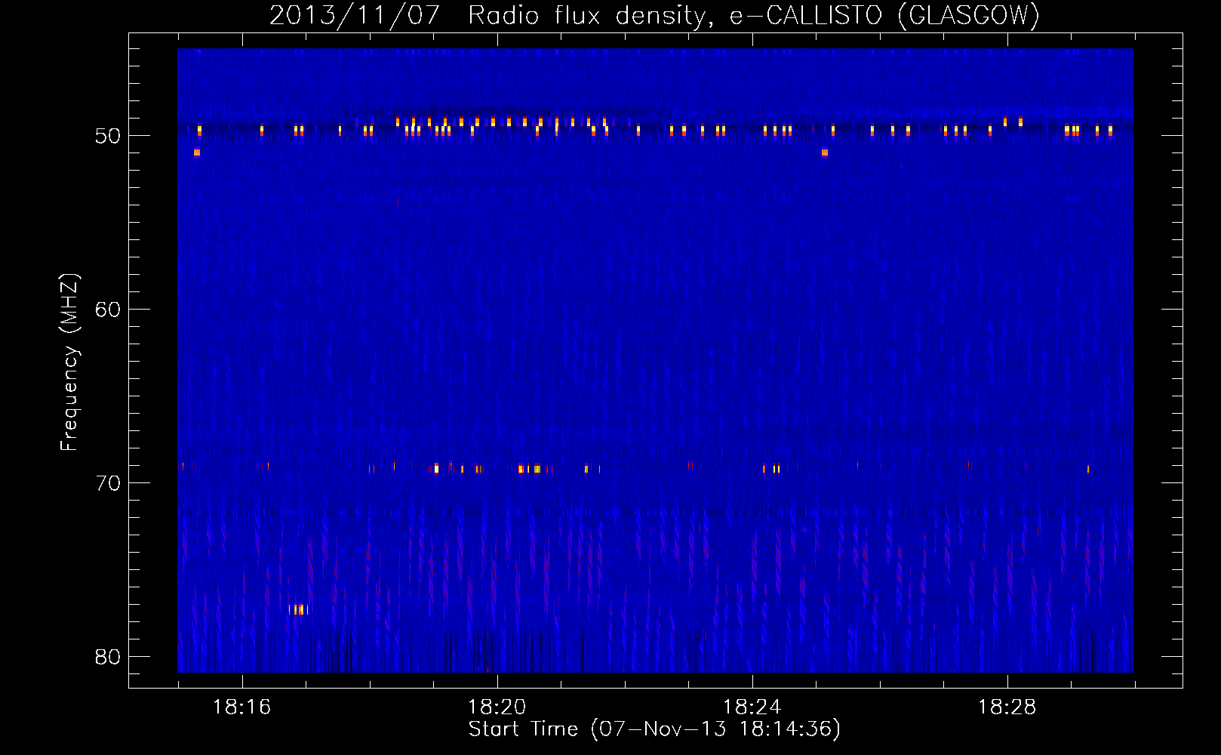Click the 'Frequency (MHZ)' axis label
Screen dimensions: 1221x755
click(x=69, y=362)
